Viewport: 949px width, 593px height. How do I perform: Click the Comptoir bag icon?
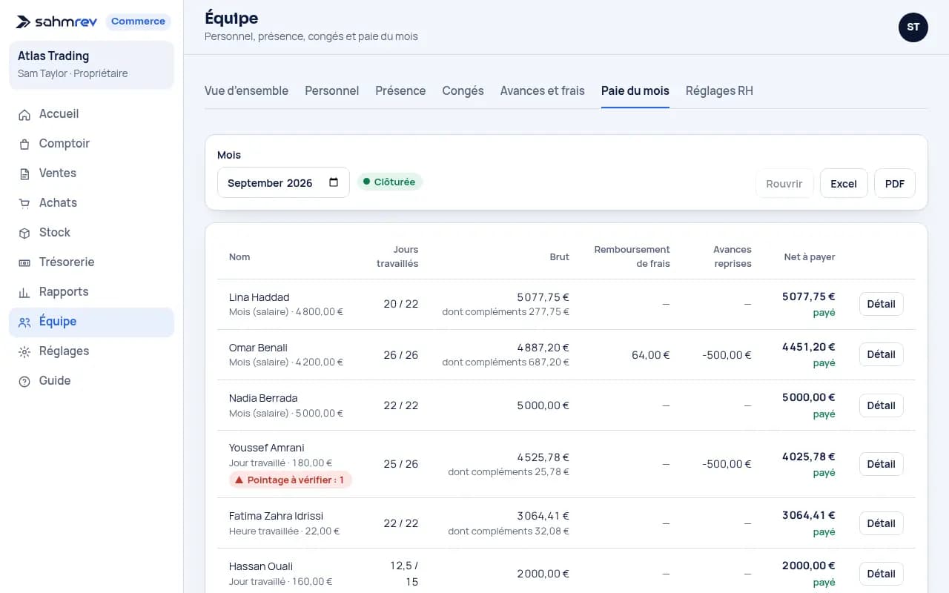coord(24,144)
